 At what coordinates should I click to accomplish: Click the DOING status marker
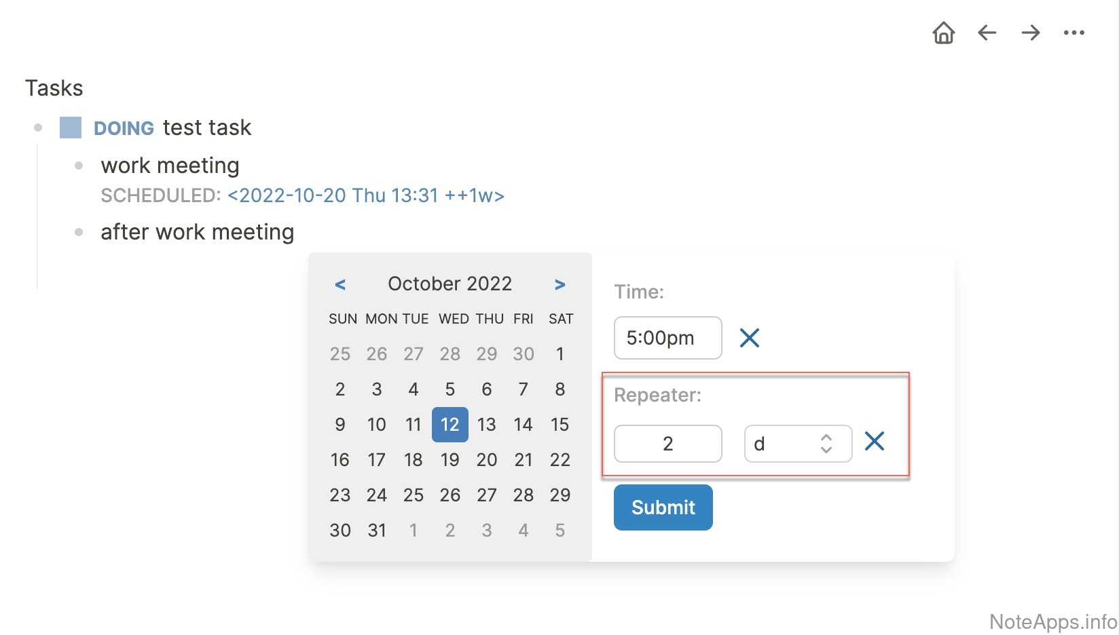click(124, 128)
